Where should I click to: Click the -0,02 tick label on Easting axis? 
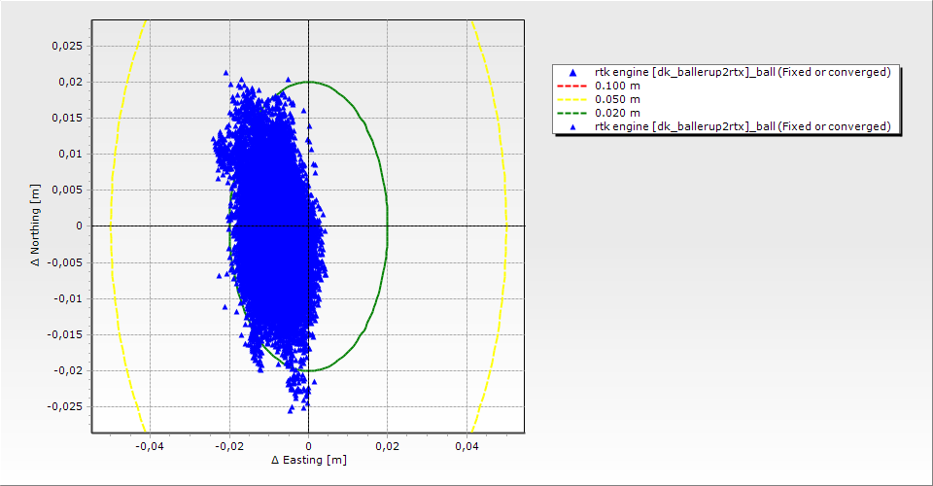click(229, 445)
